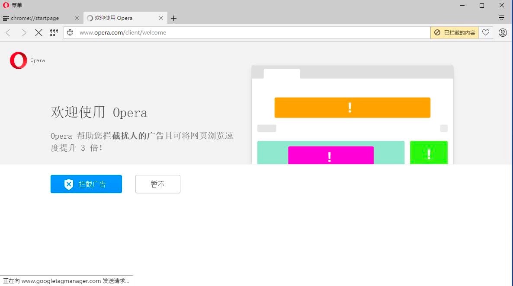Screen dimensions: 513x286
Task: Click the stop loading X icon
Action: coord(38,32)
